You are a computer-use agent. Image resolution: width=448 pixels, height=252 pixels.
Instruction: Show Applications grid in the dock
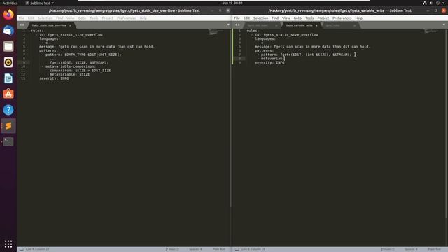pyautogui.click(x=8, y=244)
